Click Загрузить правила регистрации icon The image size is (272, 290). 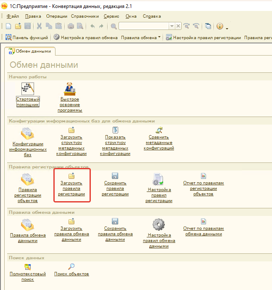point(71,176)
